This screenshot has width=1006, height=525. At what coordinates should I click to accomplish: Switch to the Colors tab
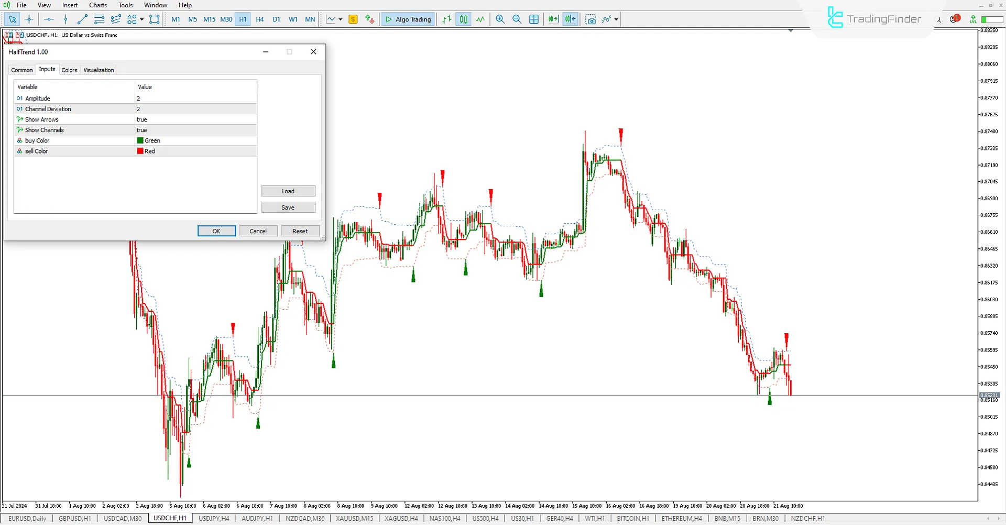point(69,70)
